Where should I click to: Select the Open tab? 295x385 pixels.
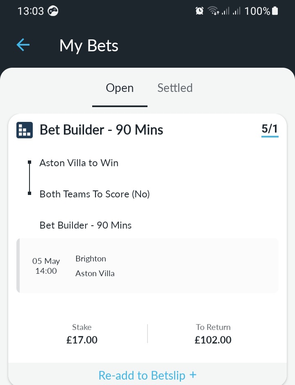pyautogui.click(x=120, y=88)
